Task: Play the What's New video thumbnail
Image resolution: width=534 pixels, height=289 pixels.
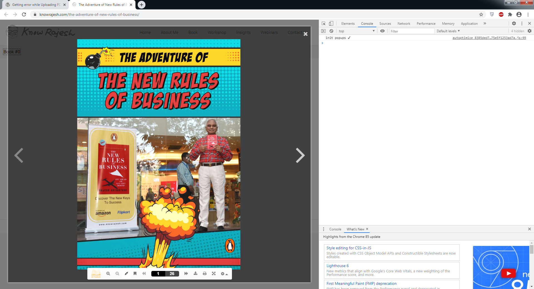Action: pos(508,273)
